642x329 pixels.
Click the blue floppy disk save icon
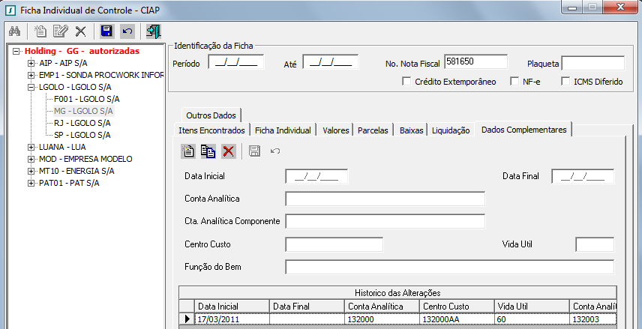pyautogui.click(x=106, y=31)
